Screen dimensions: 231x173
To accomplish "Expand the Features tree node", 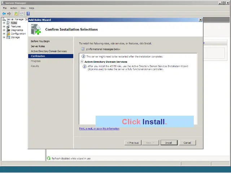I will pyautogui.click(x=4, y=26).
